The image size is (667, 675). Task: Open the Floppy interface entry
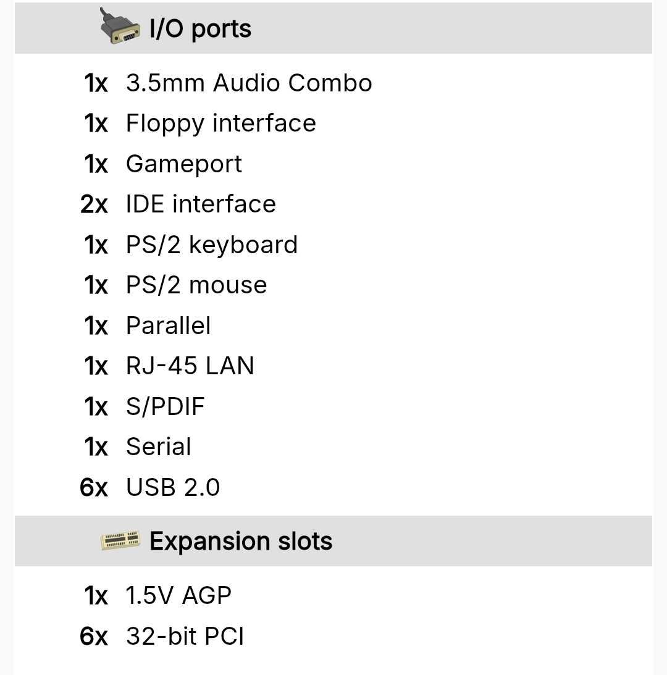pyautogui.click(x=221, y=124)
